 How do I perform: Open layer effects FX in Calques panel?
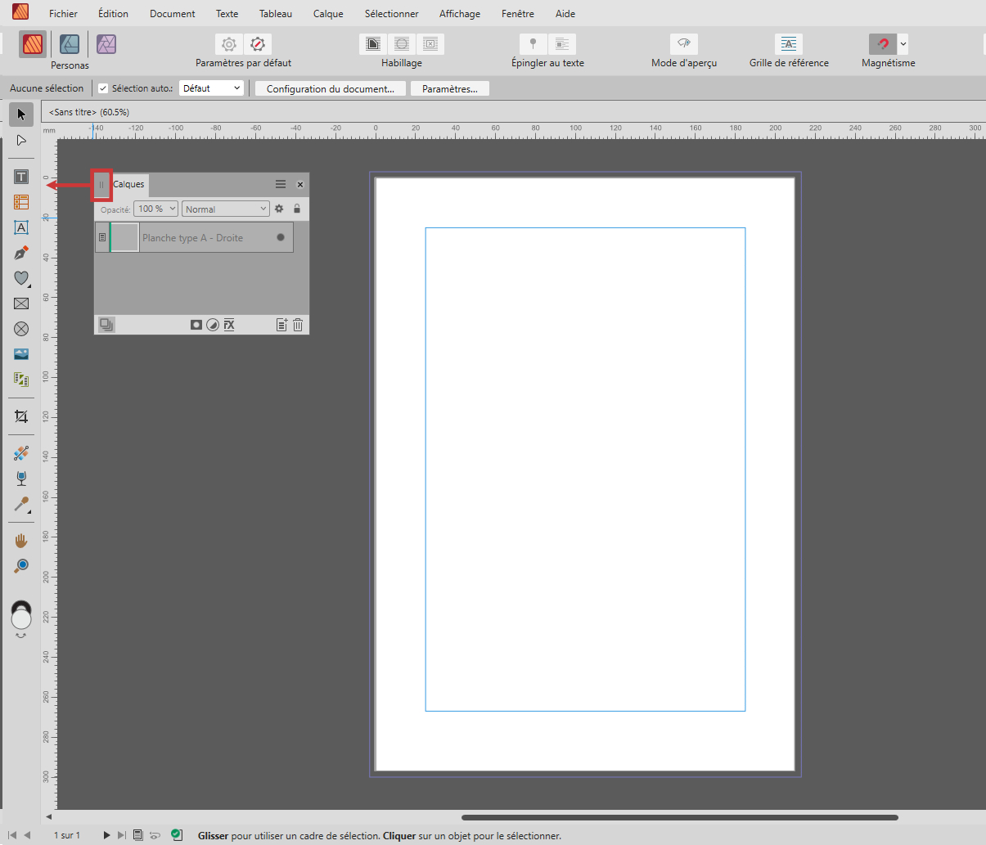click(229, 325)
